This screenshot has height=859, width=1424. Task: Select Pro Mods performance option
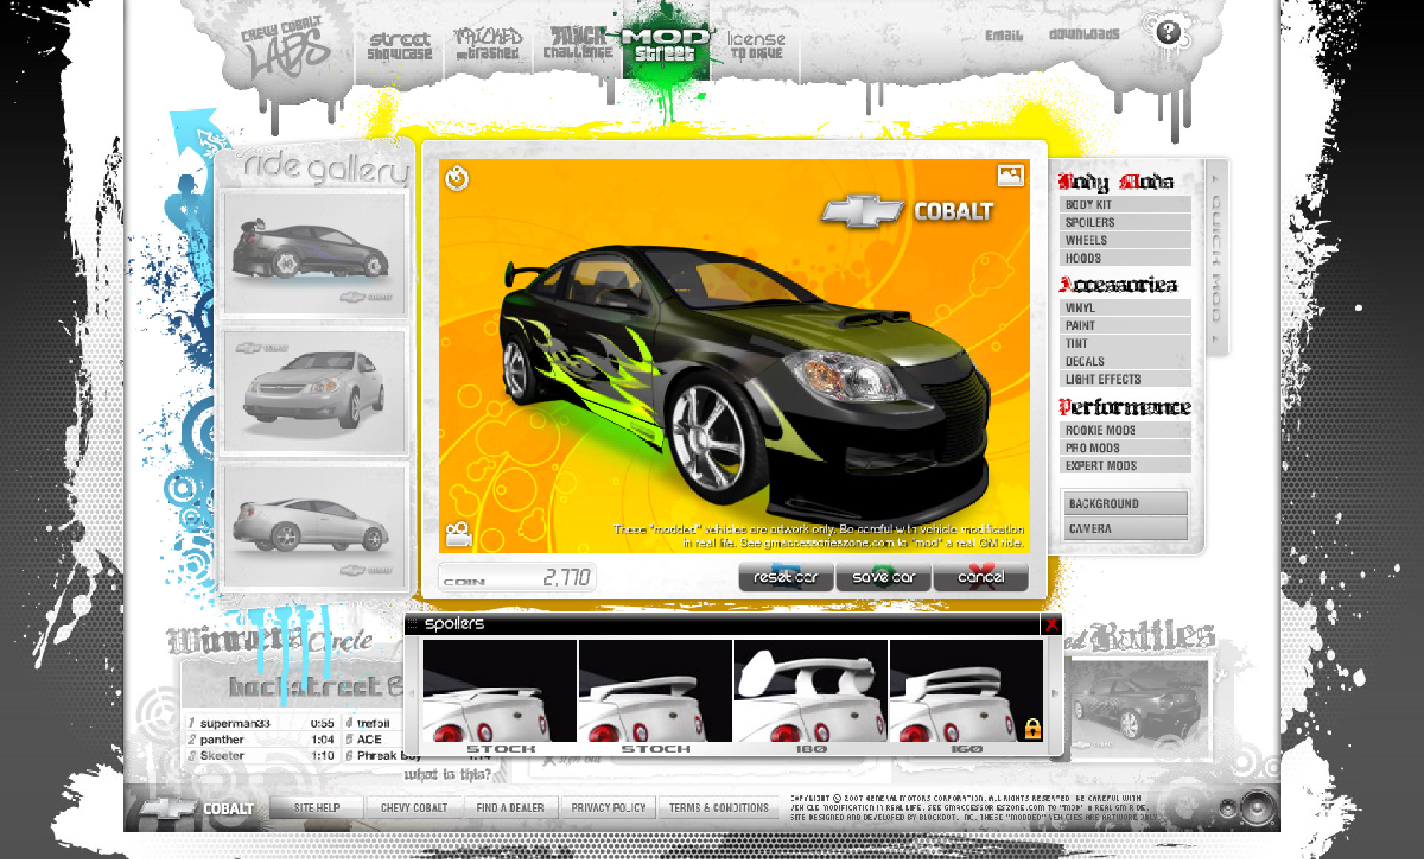click(x=1125, y=448)
